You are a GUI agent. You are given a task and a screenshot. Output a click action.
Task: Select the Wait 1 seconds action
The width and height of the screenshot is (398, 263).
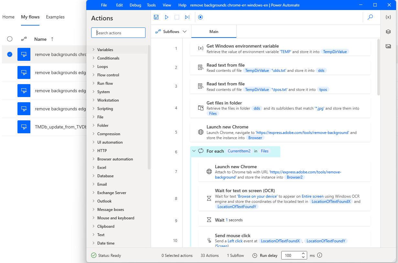point(284,220)
